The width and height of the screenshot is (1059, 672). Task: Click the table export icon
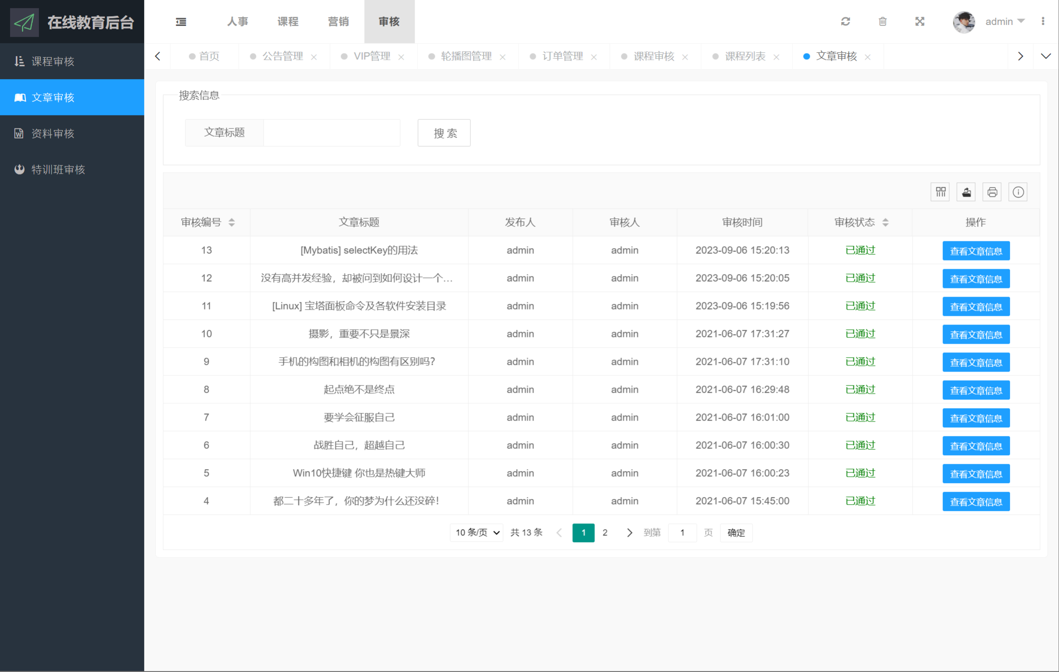966,192
